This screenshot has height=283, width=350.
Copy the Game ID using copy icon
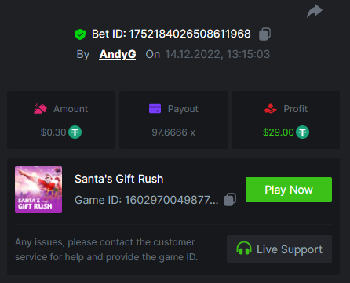coord(230,200)
